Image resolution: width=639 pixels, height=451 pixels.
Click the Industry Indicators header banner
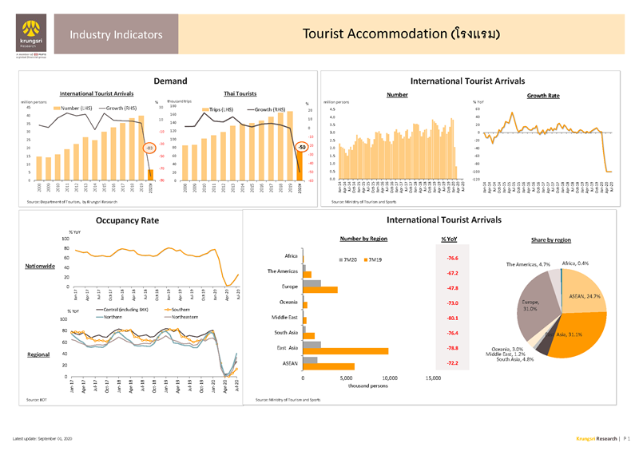point(116,34)
